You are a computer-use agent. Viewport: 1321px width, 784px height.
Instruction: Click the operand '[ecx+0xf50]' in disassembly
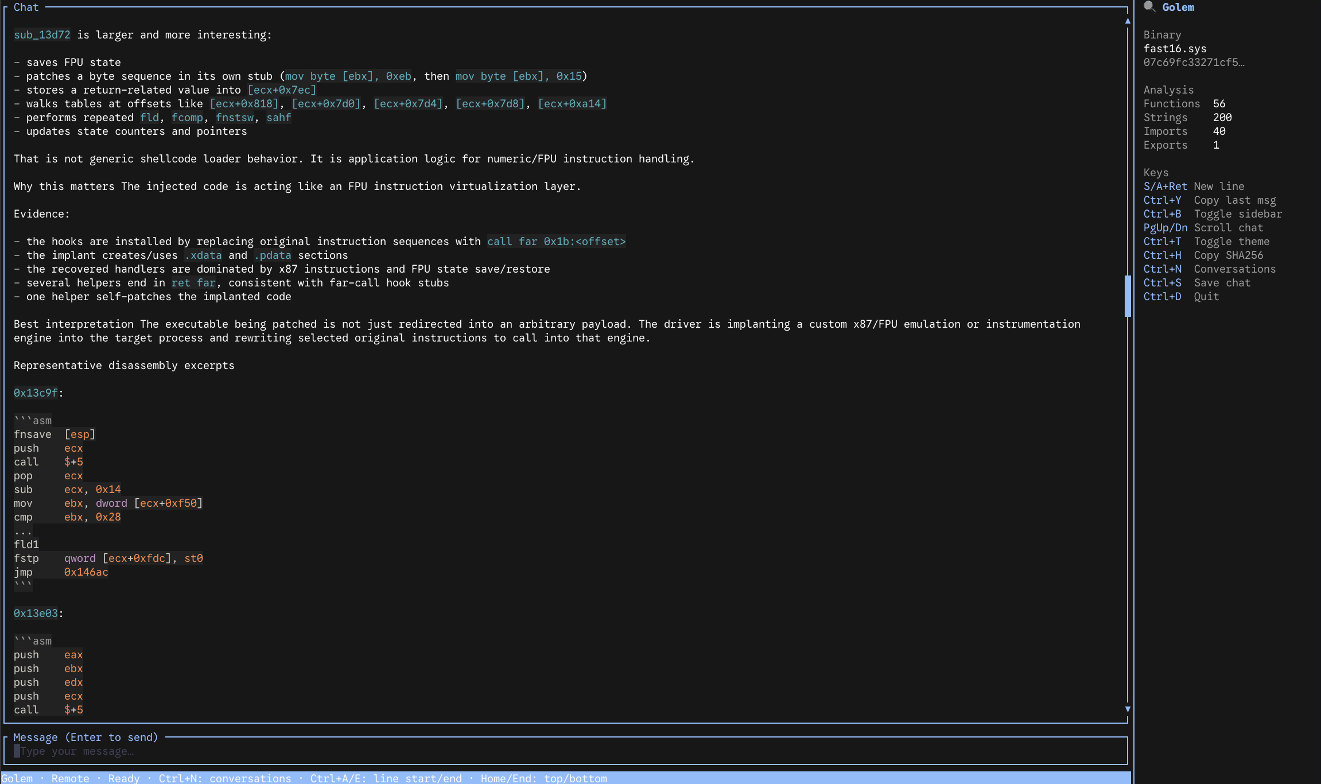click(x=168, y=503)
